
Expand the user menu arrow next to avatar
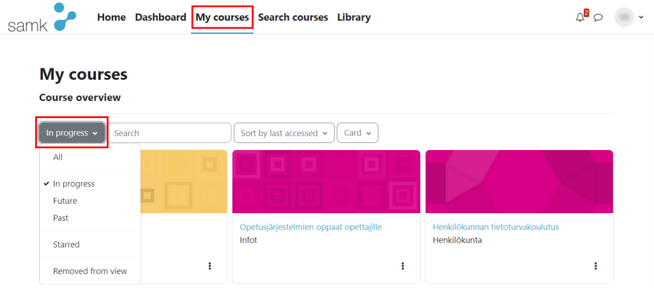coord(641,17)
